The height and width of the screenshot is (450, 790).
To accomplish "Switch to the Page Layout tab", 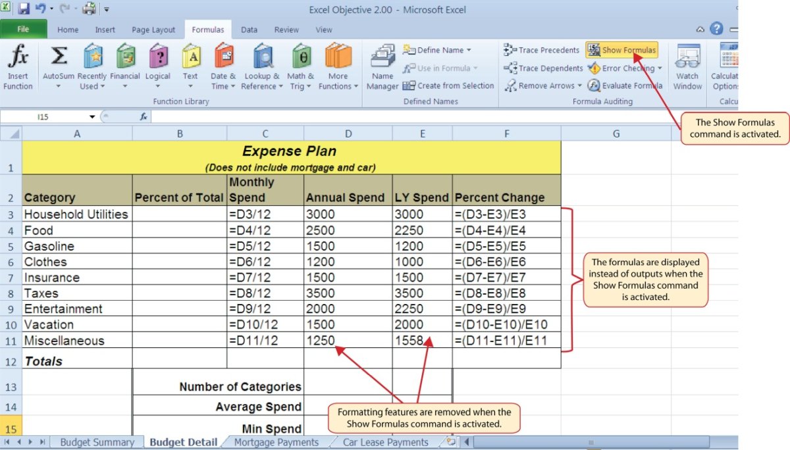I will (x=153, y=30).
